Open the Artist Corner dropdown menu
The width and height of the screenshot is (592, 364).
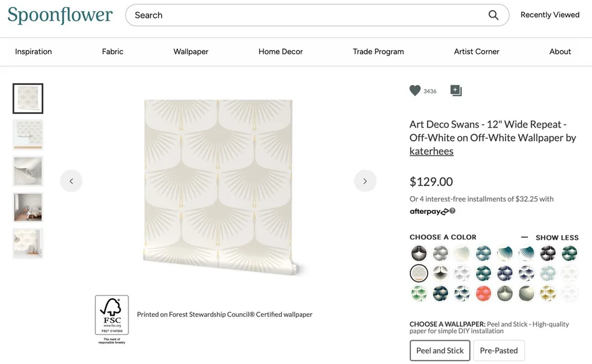(477, 51)
